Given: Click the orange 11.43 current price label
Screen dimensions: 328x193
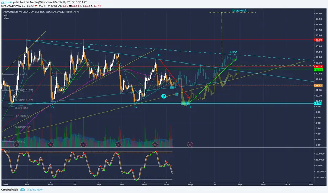Looking at the screenshot, I should (x=318, y=86).
